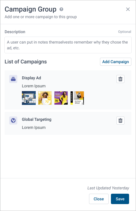This screenshot has height=211, width=136.
Task: Save the campaign group
Action: click(x=120, y=199)
